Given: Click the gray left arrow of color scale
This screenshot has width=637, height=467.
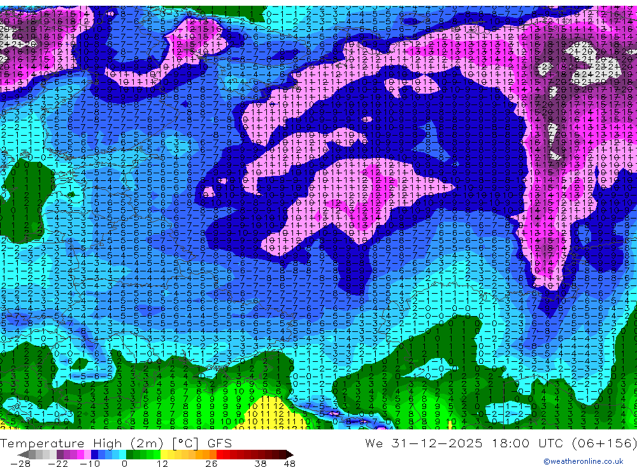Looking at the screenshot, I should pos(23,455).
